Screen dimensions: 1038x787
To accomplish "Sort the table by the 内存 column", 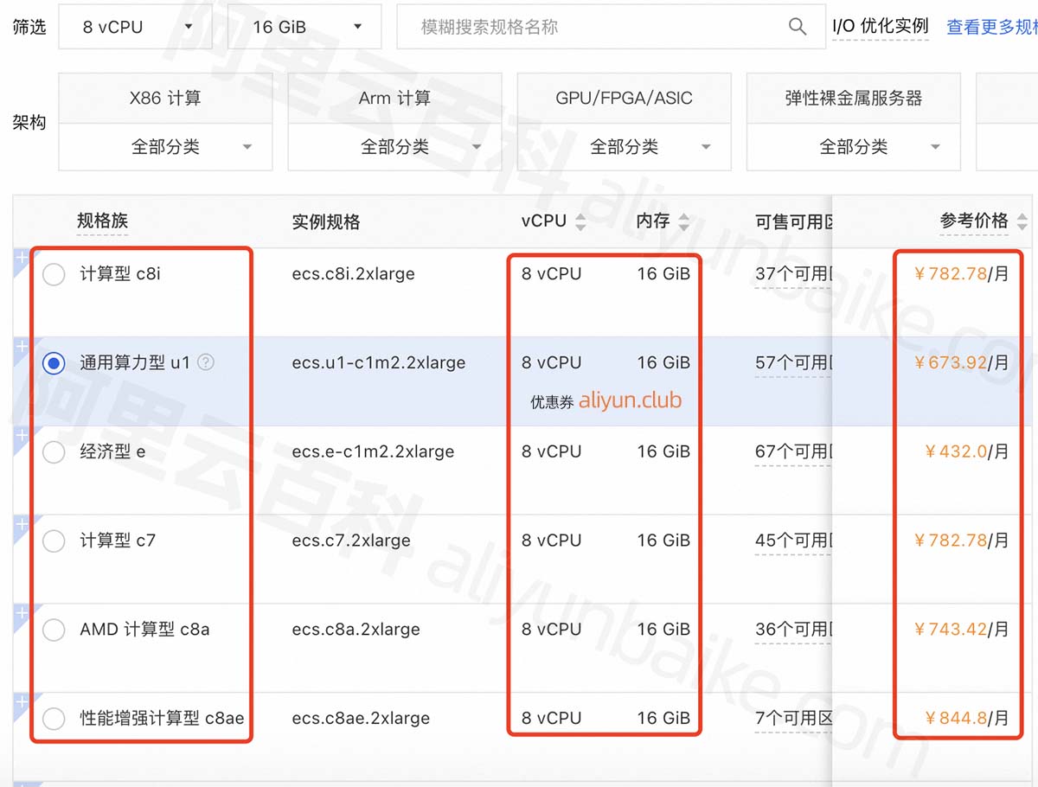I will [684, 222].
